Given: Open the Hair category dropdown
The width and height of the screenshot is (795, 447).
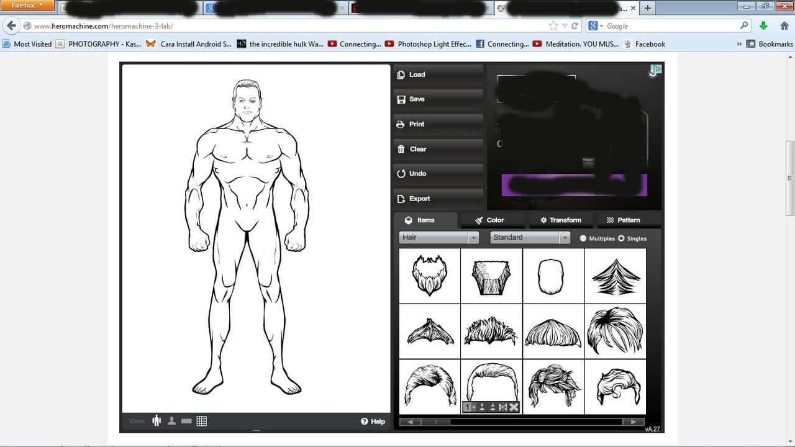Looking at the screenshot, I should (x=438, y=238).
